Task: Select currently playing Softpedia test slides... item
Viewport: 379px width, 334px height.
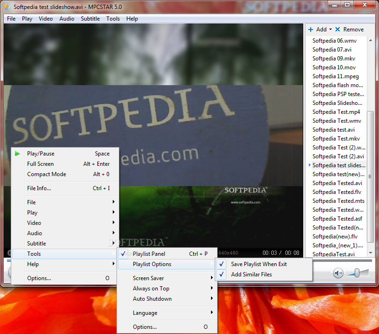Action: [x=339, y=165]
